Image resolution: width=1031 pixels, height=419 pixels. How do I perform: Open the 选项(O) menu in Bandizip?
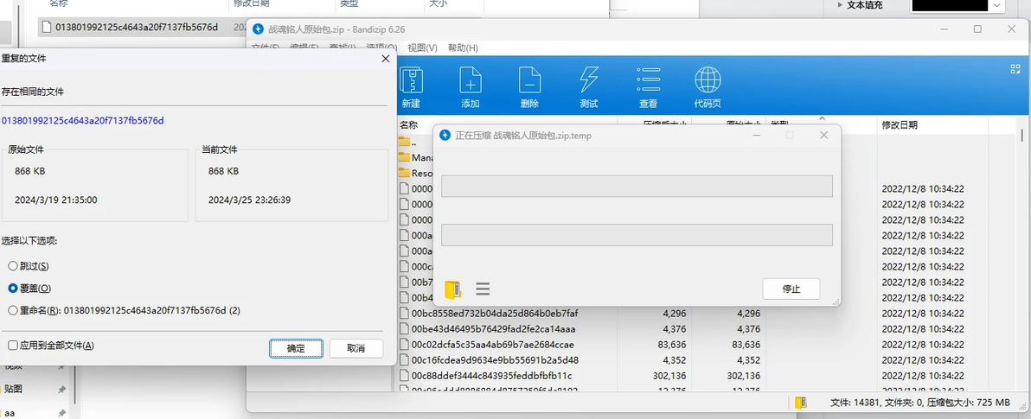[381, 48]
